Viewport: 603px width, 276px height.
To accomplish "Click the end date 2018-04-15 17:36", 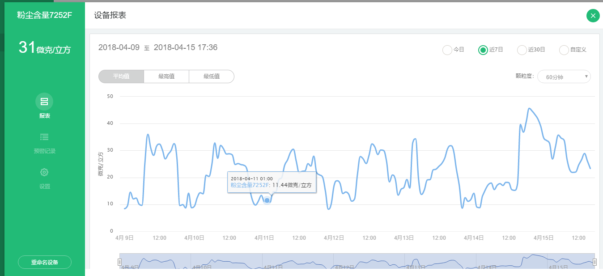I will pyautogui.click(x=186, y=47).
